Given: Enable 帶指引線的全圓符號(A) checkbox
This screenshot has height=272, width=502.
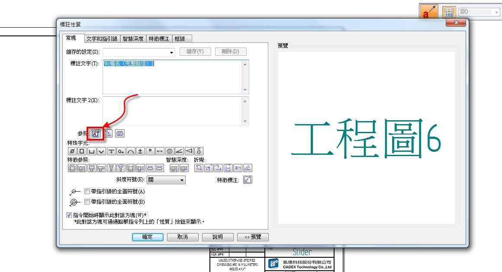Looking at the screenshot, I should coord(87,192).
